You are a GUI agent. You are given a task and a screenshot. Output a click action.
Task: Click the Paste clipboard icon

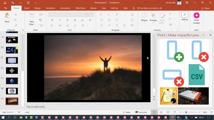pyautogui.click(x=7, y=16)
